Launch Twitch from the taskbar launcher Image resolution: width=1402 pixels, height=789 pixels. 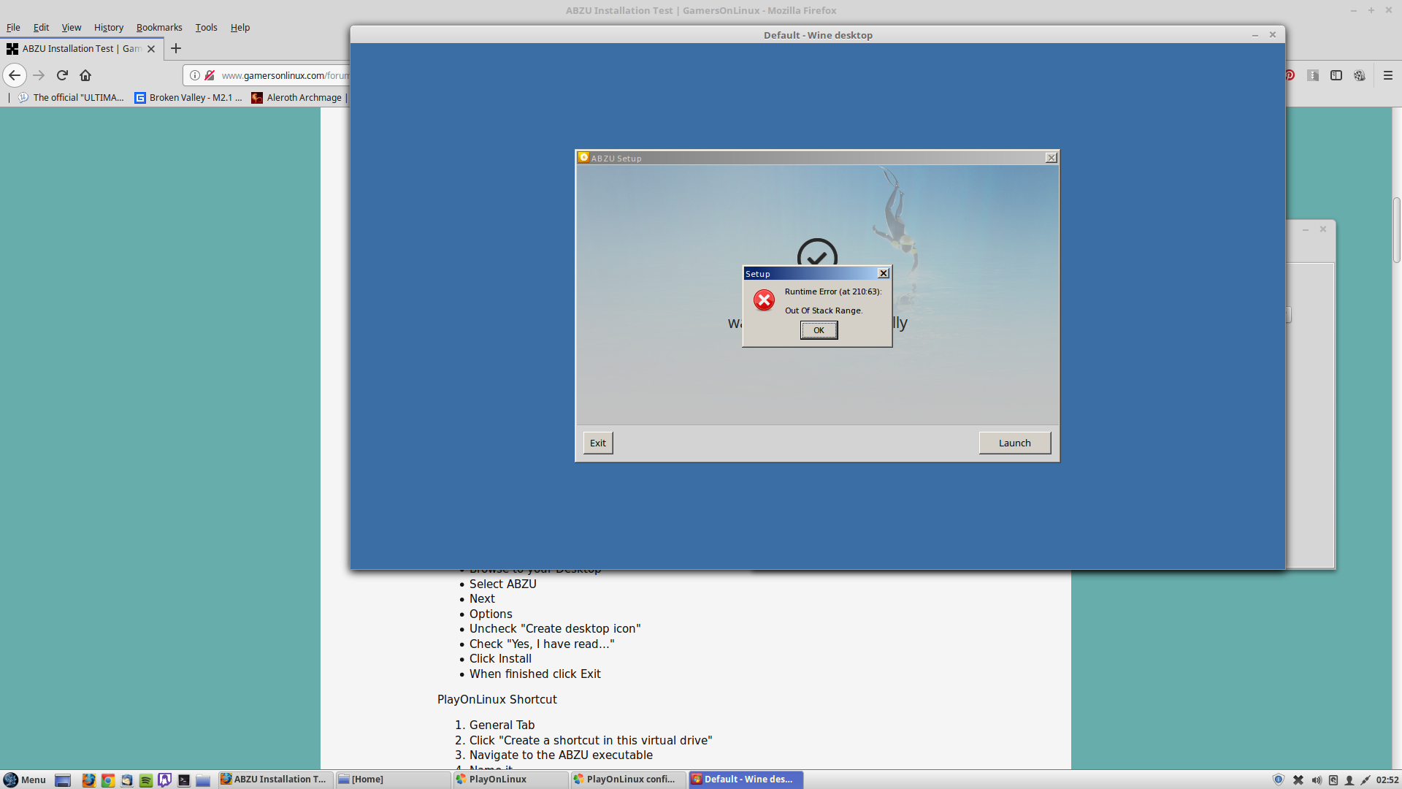coord(164,780)
